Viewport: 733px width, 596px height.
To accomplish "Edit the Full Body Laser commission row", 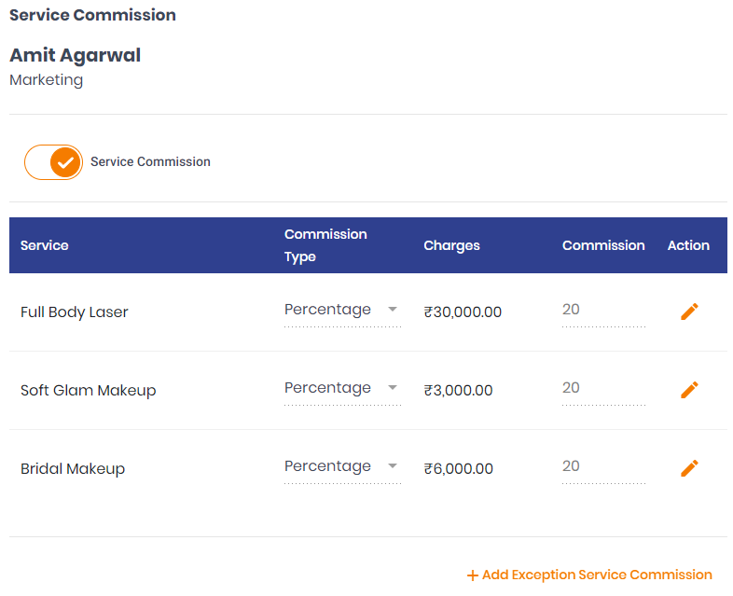I will tap(689, 312).
